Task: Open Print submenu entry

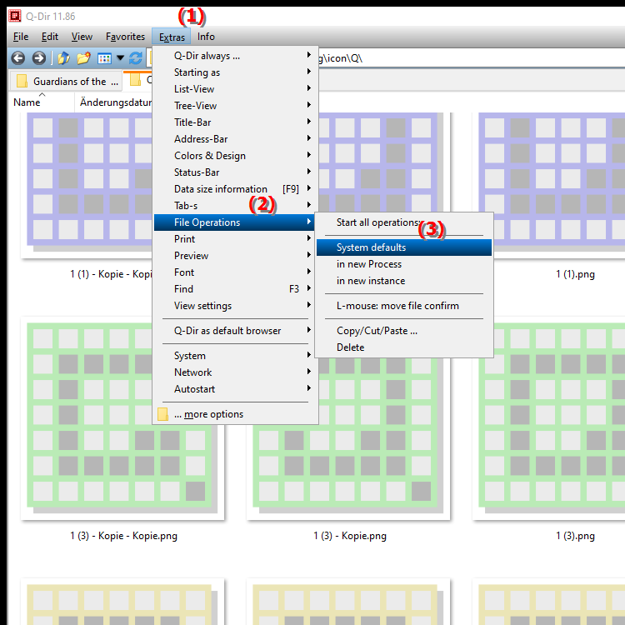Action: 235,239
